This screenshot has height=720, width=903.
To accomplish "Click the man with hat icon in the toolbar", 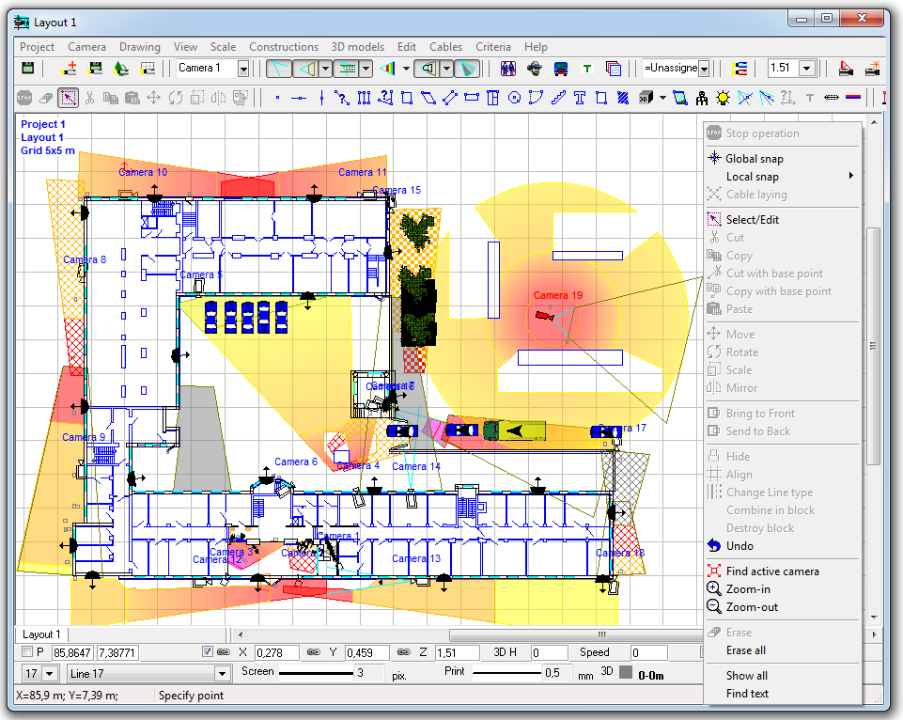I will pos(535,69).
